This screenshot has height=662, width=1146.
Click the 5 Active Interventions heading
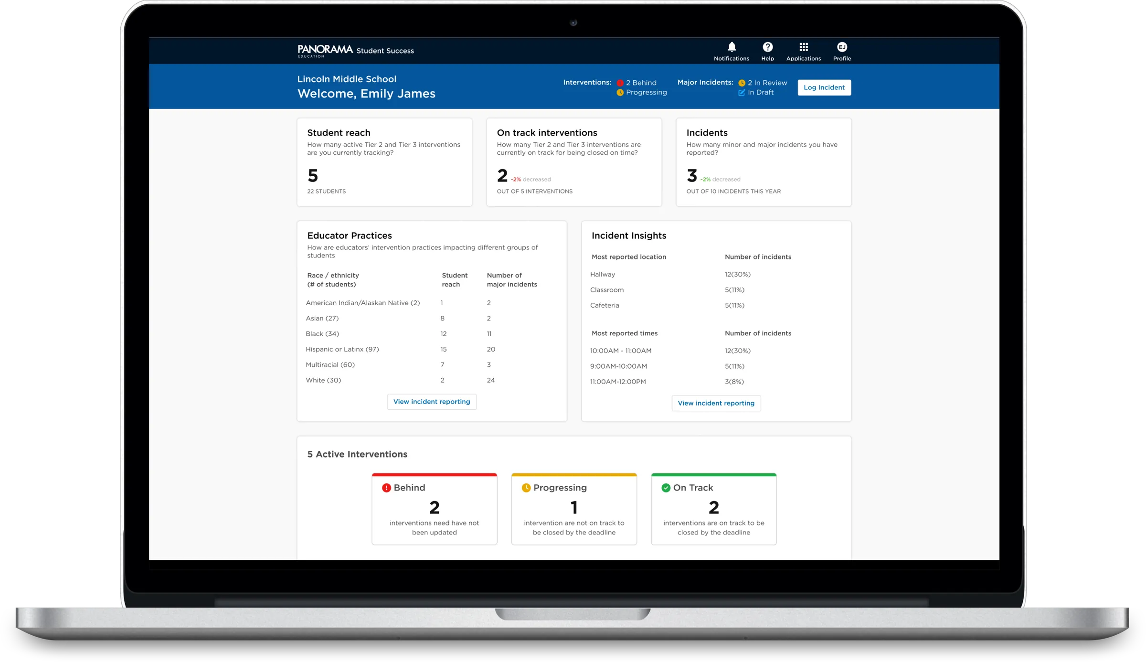pos(357,454)
